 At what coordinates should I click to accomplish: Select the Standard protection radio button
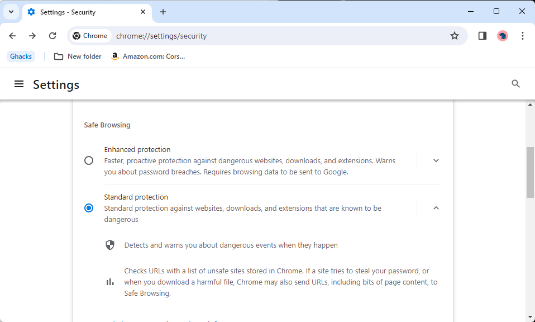(x=89, y=208)
